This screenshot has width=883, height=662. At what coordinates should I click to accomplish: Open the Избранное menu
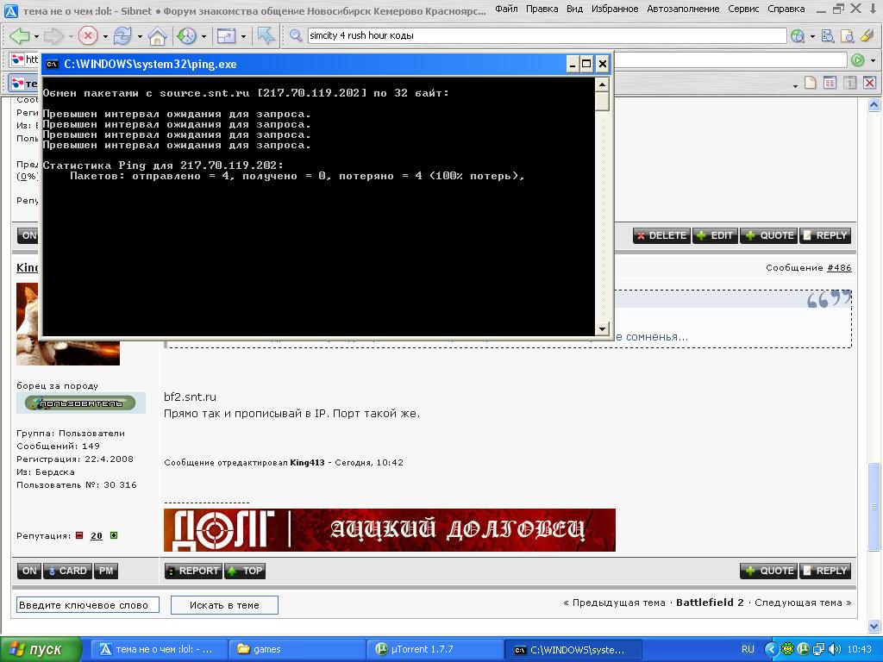pos(614,9)
